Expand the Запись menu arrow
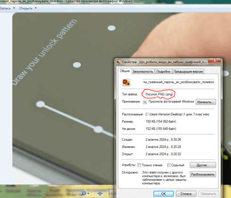The image size is (231, 198). 14,8
